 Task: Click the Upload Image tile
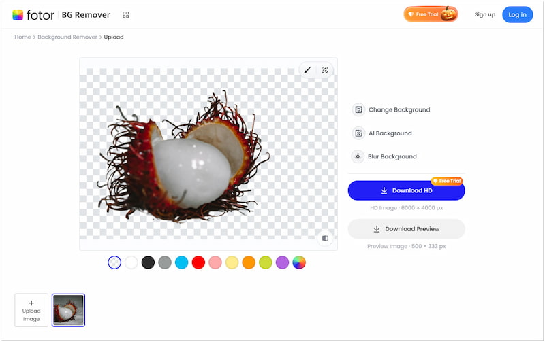[x=31, y=310]
